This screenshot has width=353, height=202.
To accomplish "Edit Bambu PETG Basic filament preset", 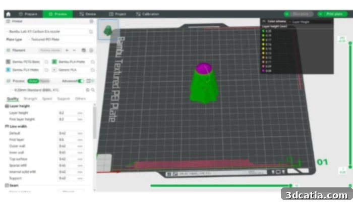I will tap(46, 62).
